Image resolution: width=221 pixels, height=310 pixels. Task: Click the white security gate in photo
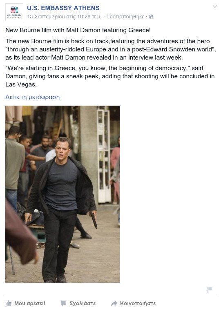(104, 156)
